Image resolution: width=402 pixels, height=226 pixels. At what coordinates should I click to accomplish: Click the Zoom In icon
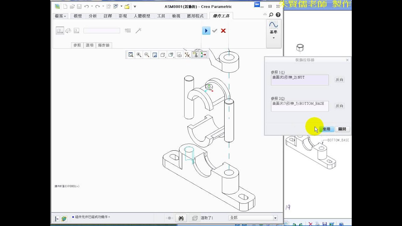click(139, 55)
